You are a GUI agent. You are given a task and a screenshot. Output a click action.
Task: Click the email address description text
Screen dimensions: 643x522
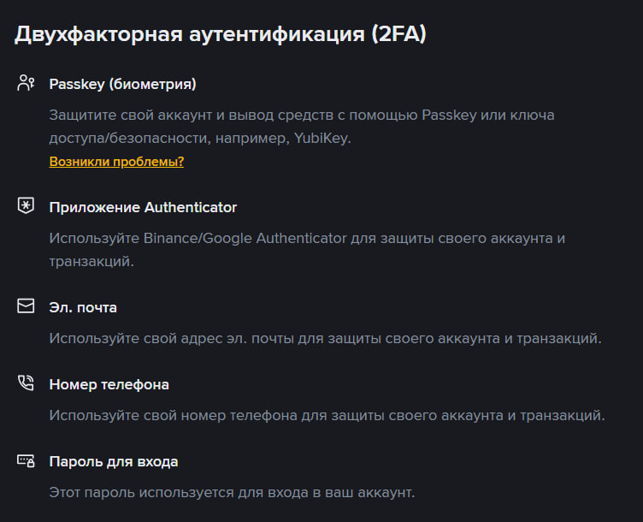(x=325, y=338)
